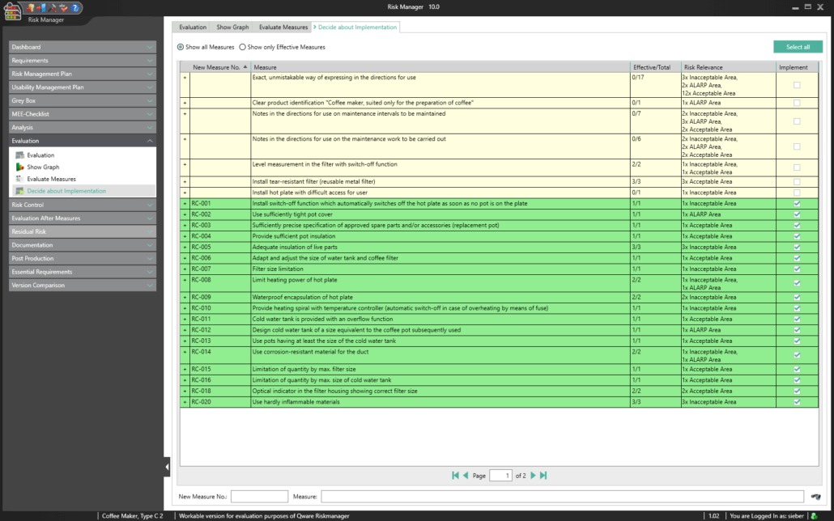The image size is (834, 521).
Task: Open the Evaluation After Measures section
Action: (83, 218)
